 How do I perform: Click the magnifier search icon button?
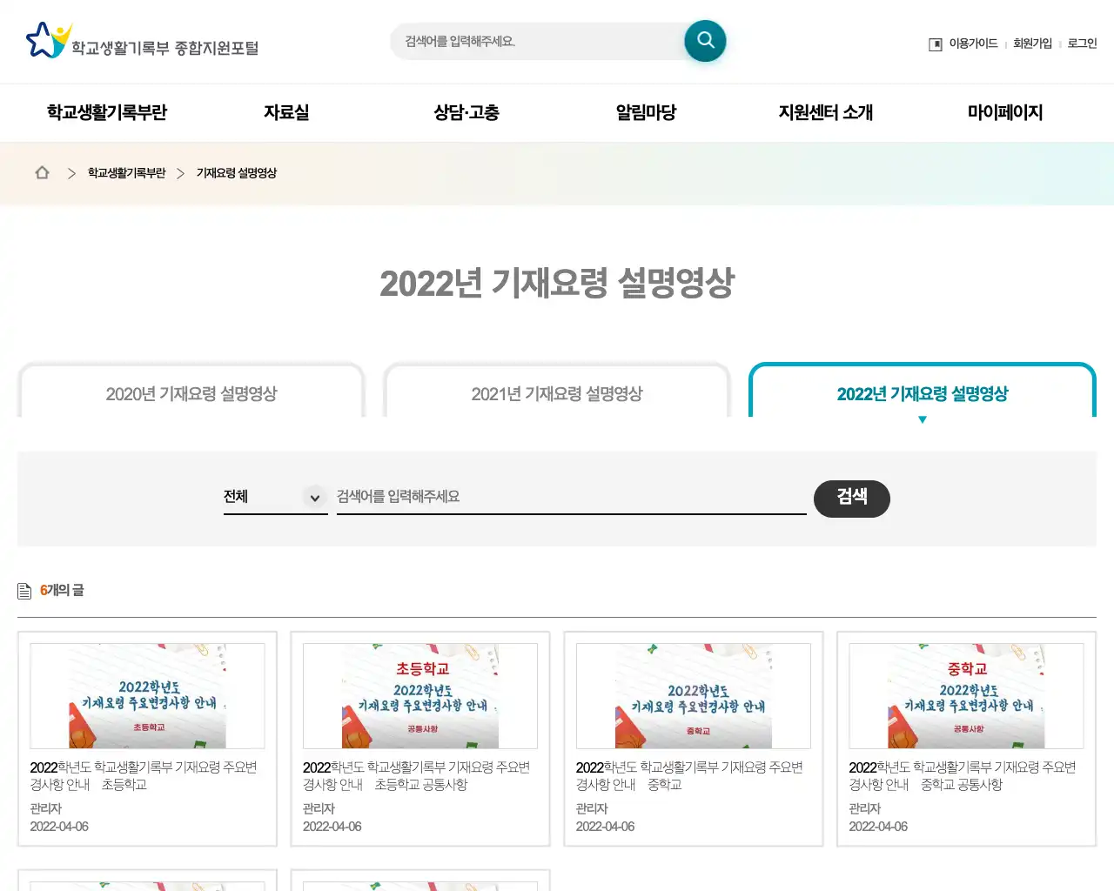pyautogui.click(x=705, y=41)
